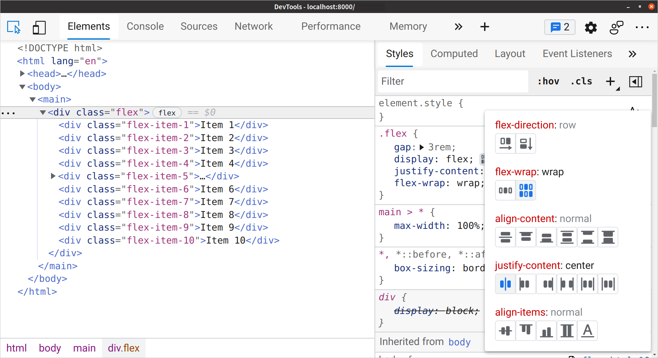Enable flex-wrap nowrap option
The height and width of the screenshot is (358, 658).
tap(505, 190)
